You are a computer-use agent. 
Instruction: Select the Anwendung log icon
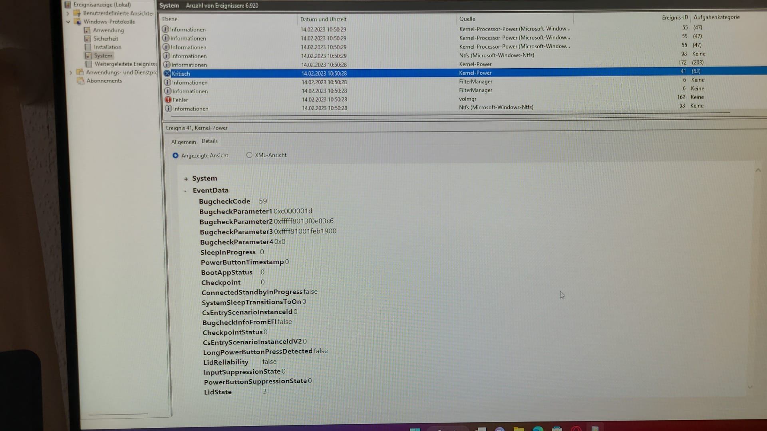tap(87, 30)
